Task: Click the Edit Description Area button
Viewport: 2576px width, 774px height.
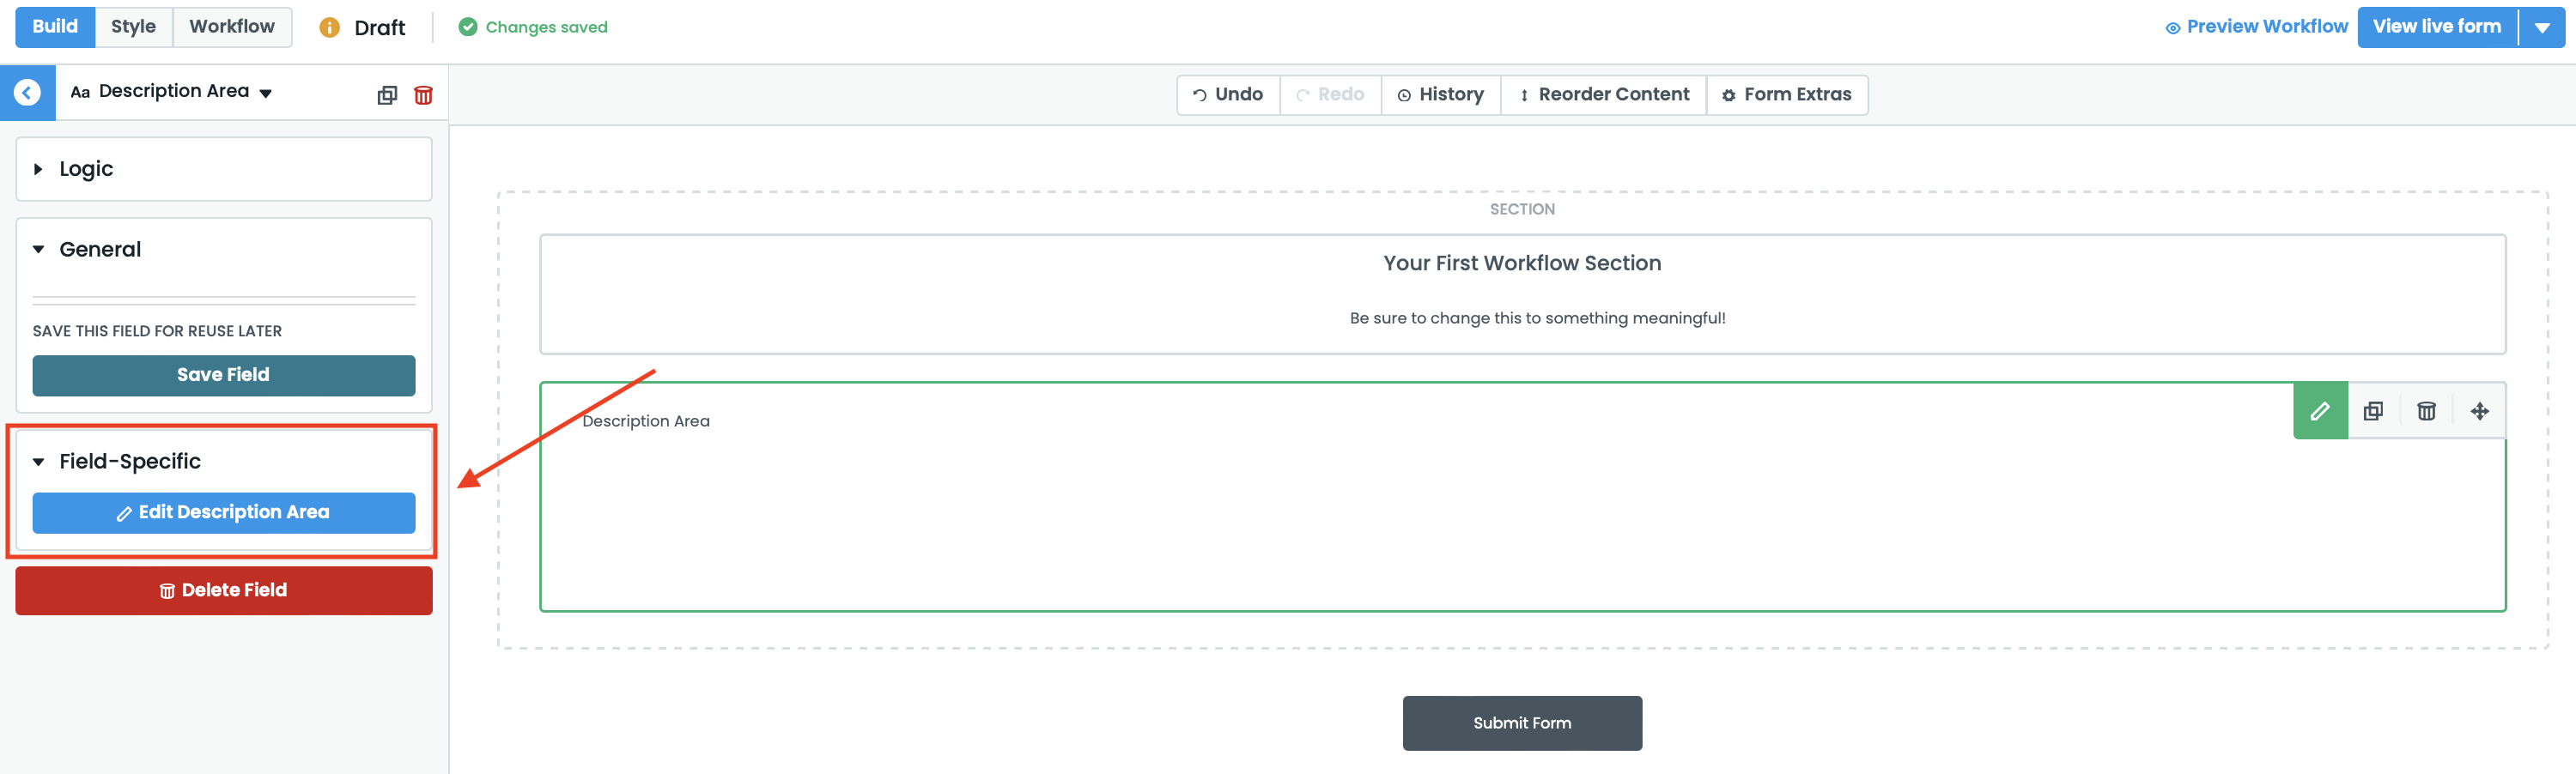Action: pos(223,512)
